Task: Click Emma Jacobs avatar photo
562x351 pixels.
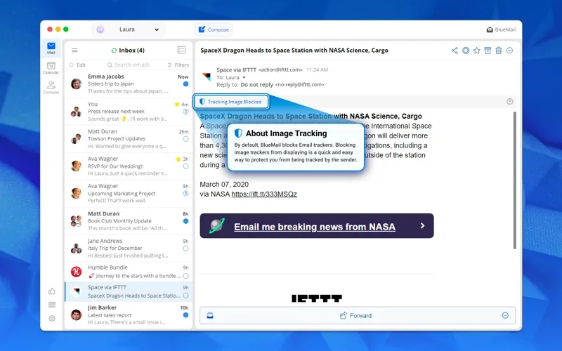Action: 76,84
